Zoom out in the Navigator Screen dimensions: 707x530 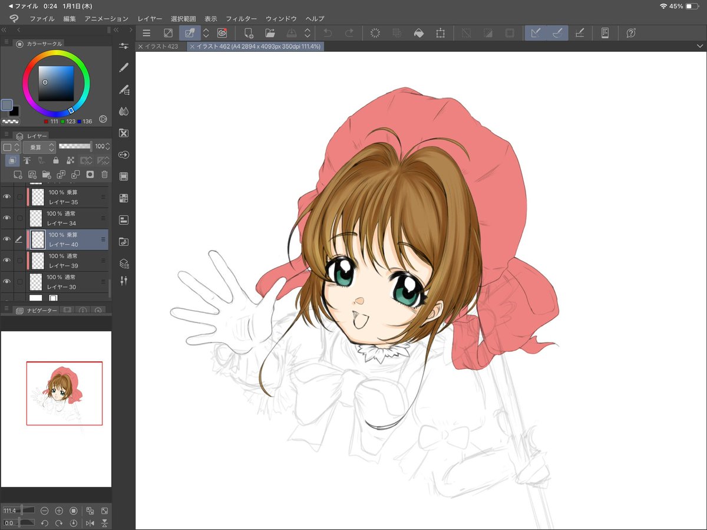45,511
